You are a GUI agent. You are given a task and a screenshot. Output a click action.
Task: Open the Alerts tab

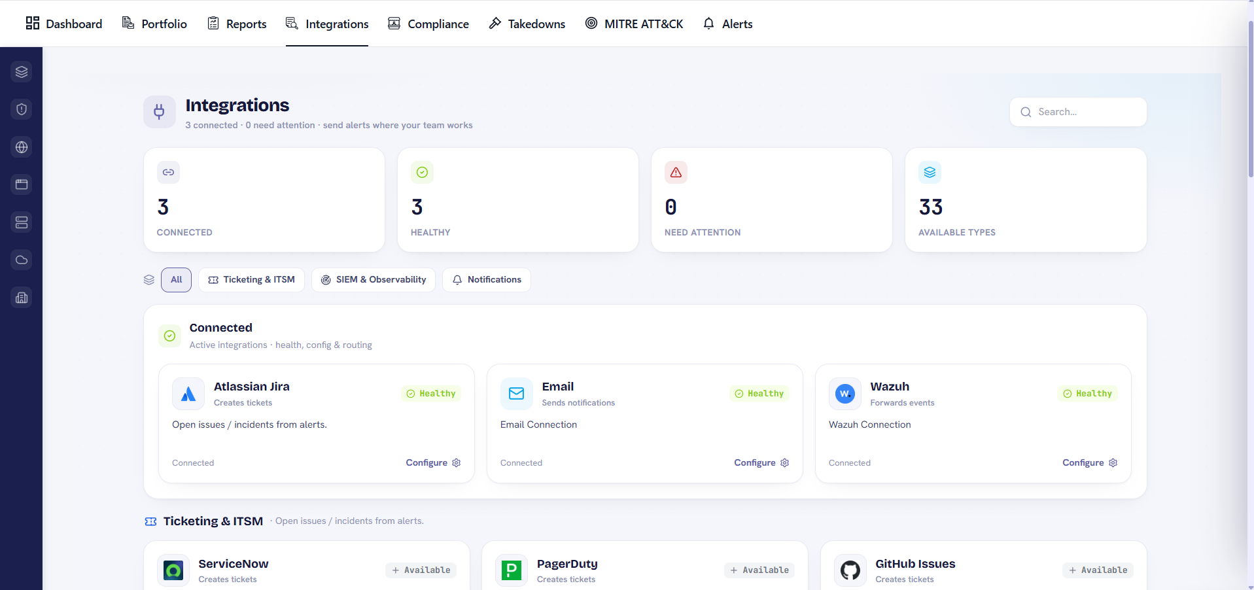pos(728,24)
